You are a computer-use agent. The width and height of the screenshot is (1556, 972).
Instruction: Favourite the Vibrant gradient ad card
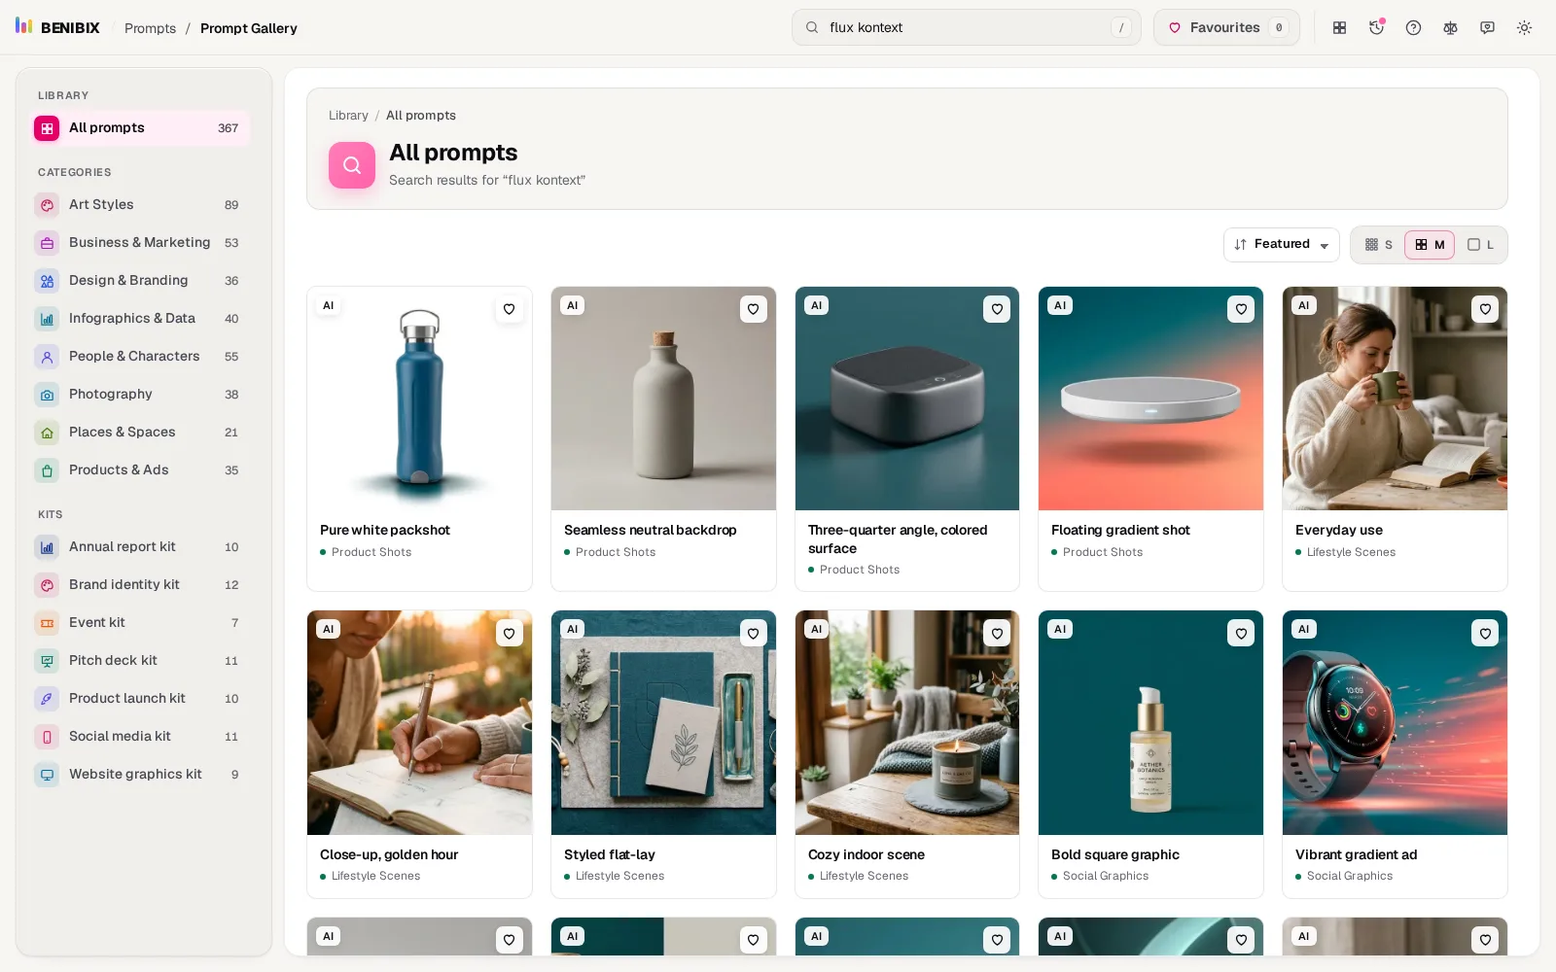[x=1485, y=634]
